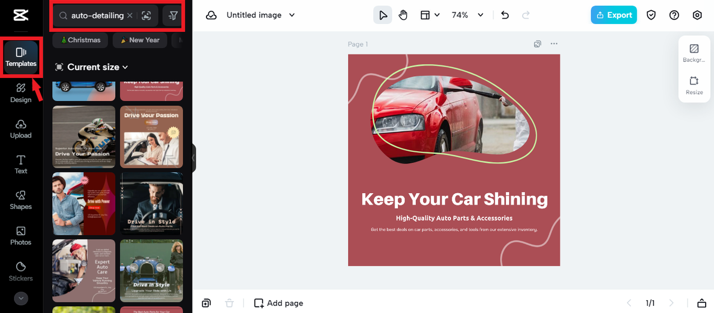Open the template filter icon

[x=172, y=16]
